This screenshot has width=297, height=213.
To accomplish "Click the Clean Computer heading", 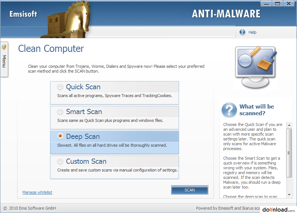I will 51,49.
